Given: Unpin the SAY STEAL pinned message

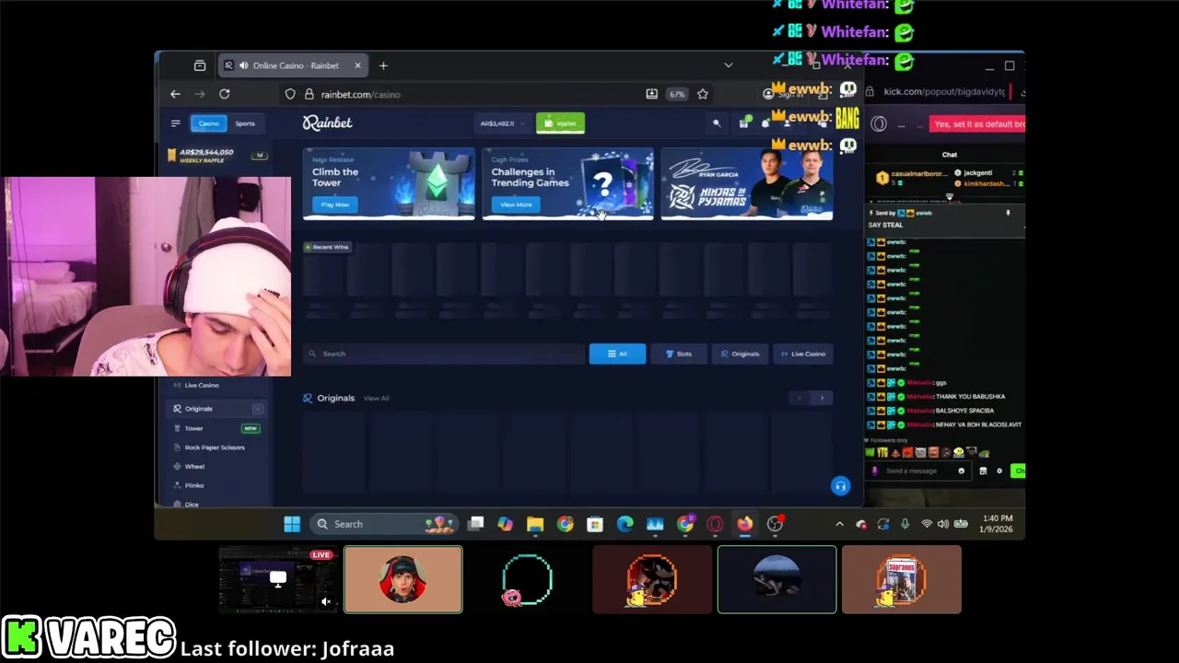Looking at the screenshot, I should point(1008,214).
